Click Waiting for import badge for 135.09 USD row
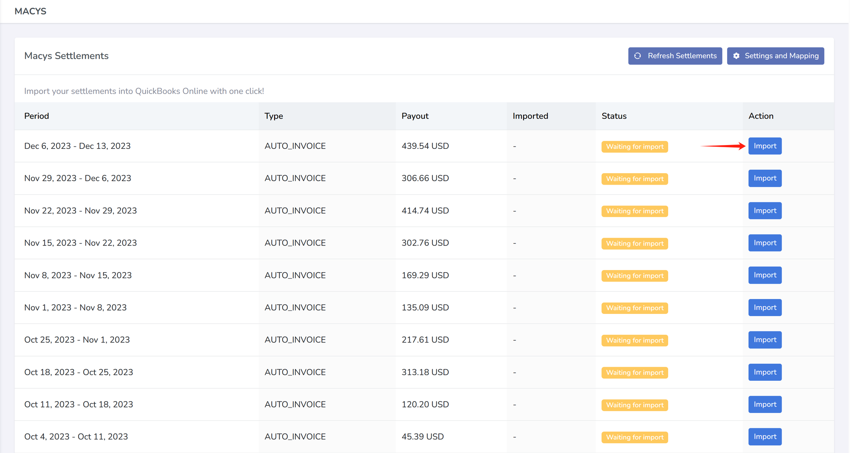 [x=635, y=308]
